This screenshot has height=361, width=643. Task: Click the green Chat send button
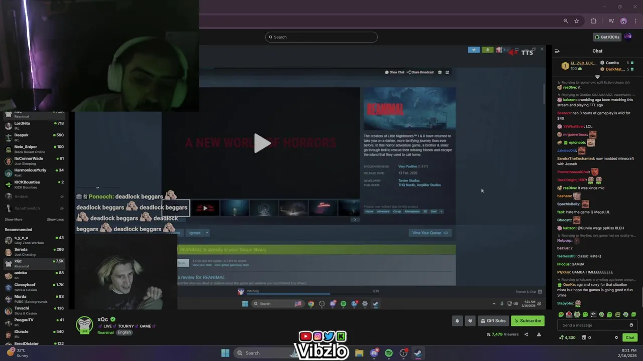(x=630, y=337)
